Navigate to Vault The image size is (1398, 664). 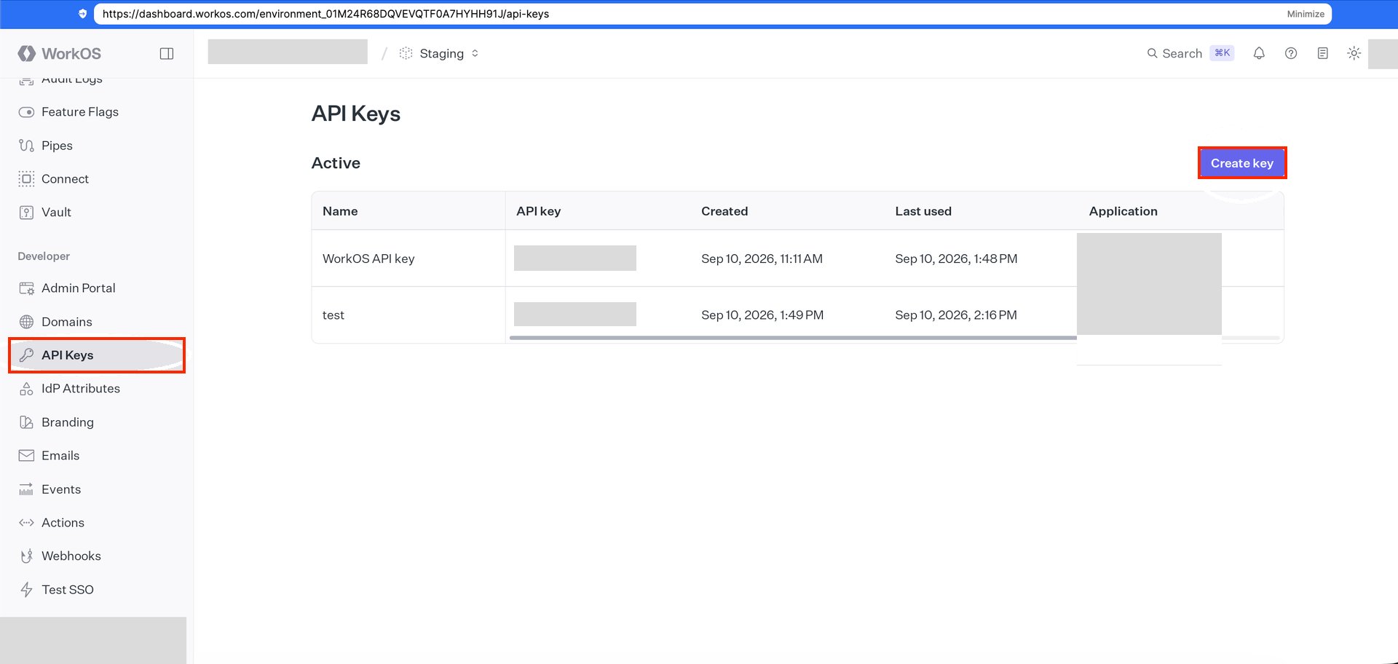click(56, 213)
